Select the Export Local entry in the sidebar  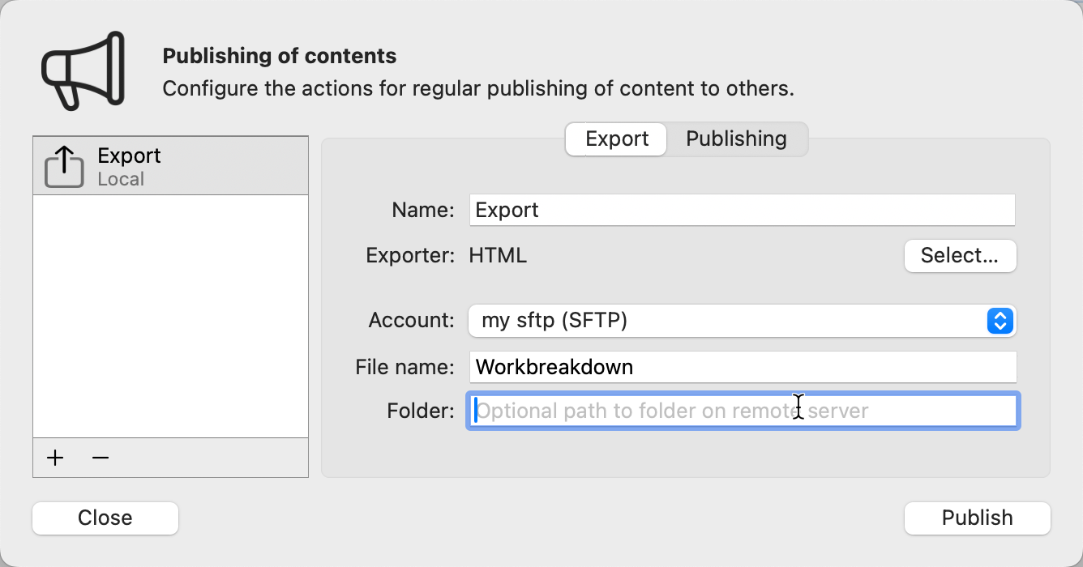coord(170,164)
